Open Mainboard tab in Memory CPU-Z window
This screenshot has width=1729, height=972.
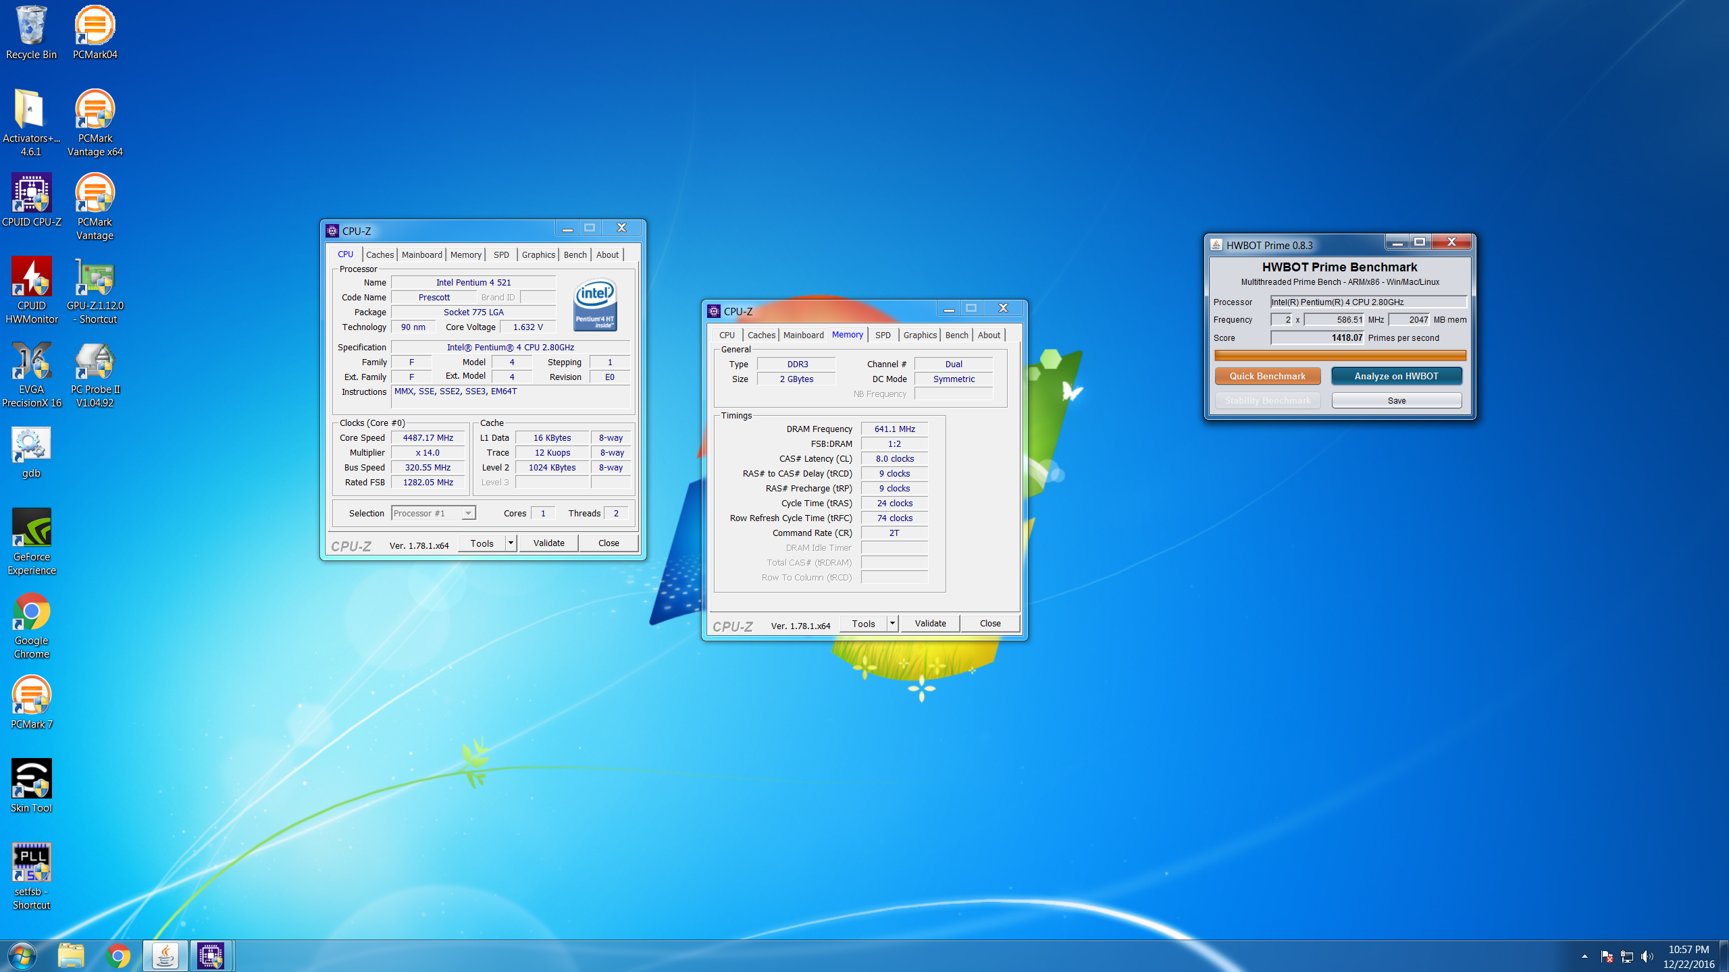[x=803, y=335]
